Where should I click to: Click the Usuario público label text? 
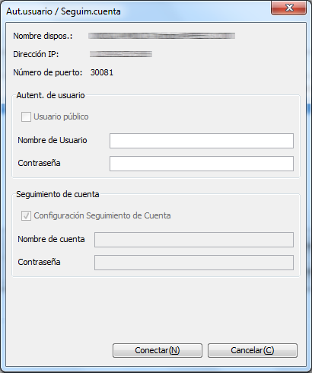click(x=61, y=116)
